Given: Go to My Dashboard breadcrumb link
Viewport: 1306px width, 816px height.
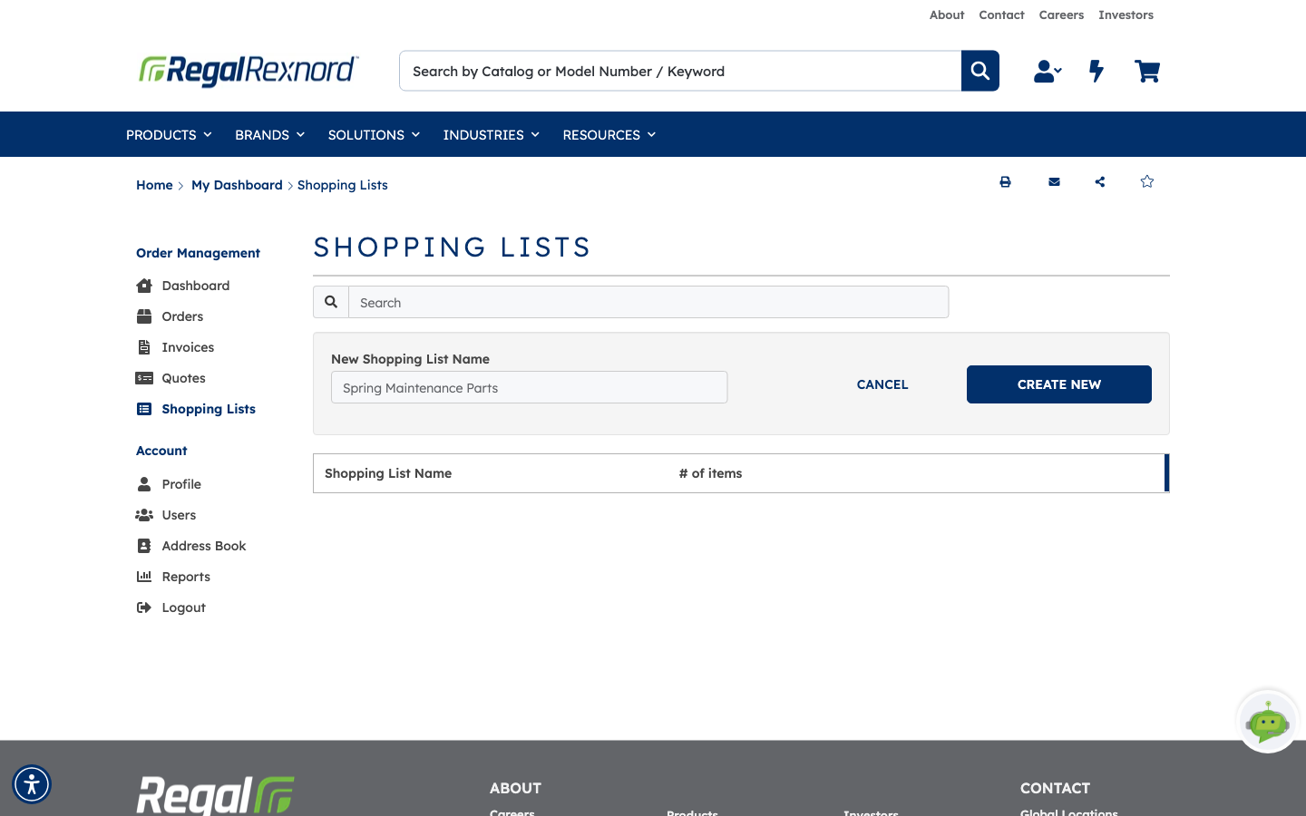Looking at the screenshot, I should [x=237, y=185].
